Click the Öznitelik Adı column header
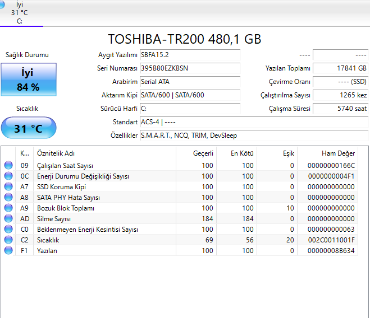 [104, 153]
